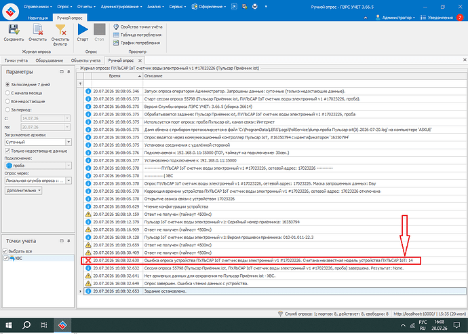Switch to the Точки учёта tab
This screenshot has width=468, height=334.
(x=16, y=60)
